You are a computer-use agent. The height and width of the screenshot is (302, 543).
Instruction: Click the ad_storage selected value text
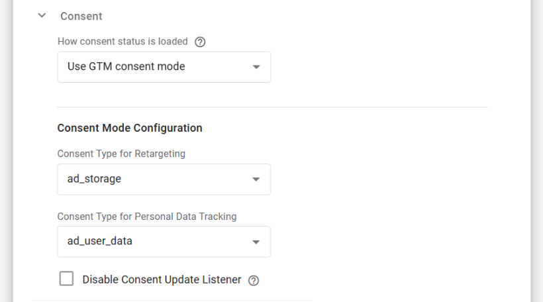click(94, 179)
